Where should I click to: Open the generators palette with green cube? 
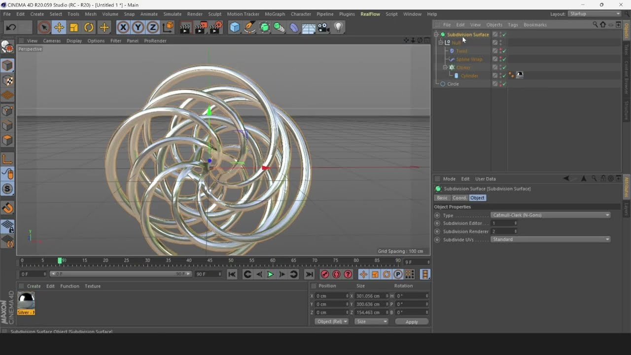pos(265,28)
